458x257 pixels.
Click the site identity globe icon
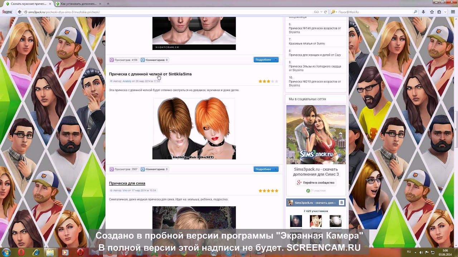(26, 12)
